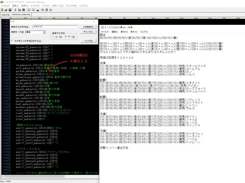Click the askill_makeslot.125=0 line

(x=42, y=152)
